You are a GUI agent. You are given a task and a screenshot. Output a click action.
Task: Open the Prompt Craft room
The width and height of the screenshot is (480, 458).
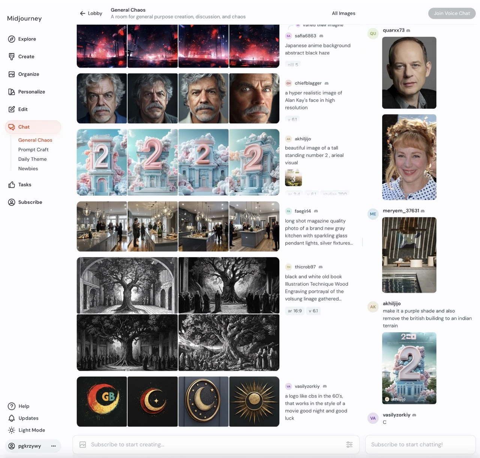click(x=33, y=150)
